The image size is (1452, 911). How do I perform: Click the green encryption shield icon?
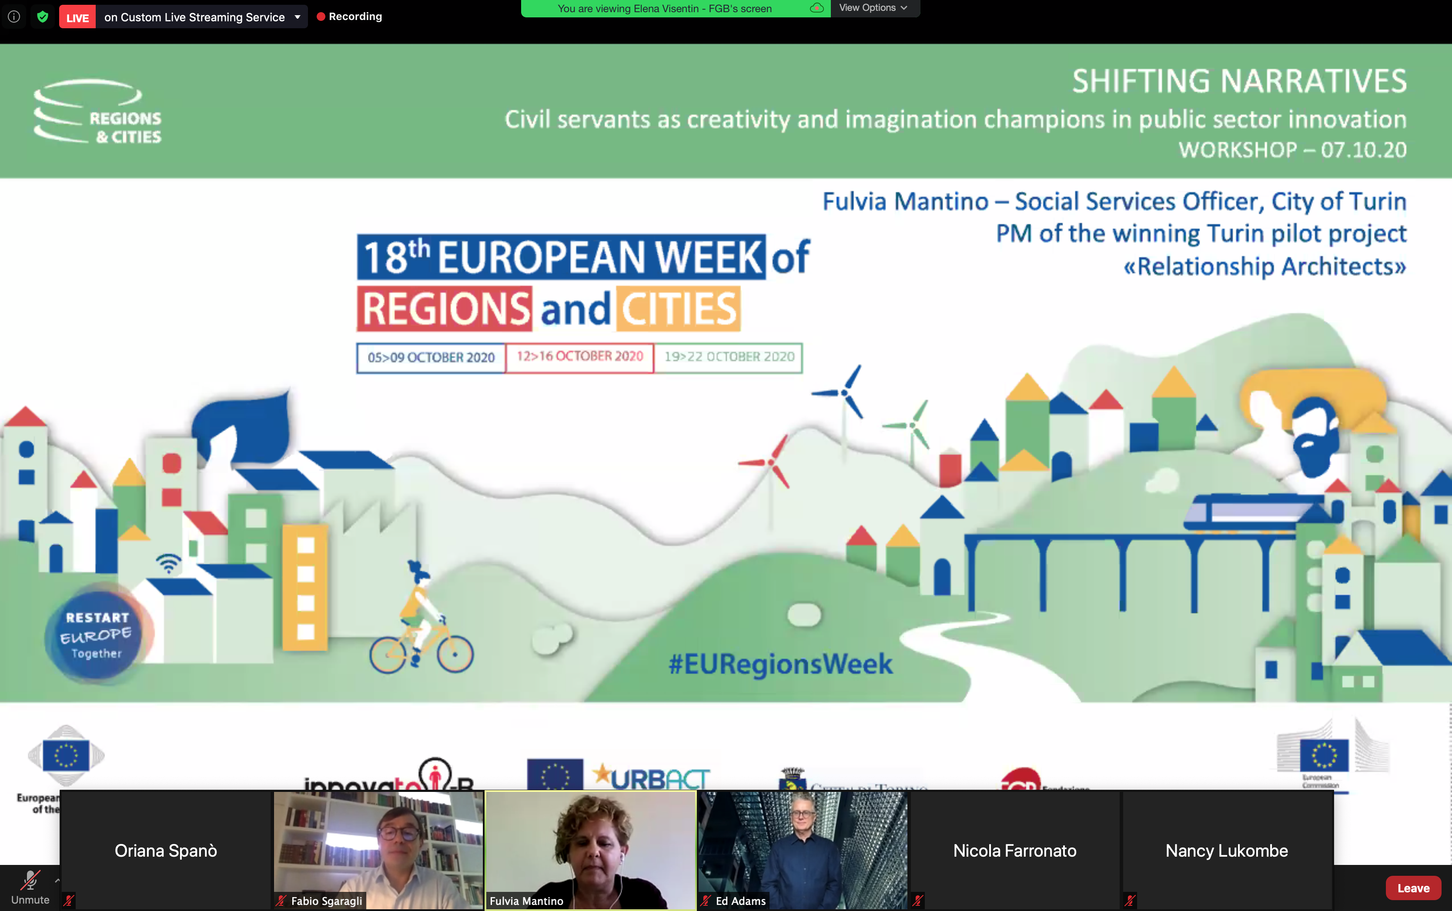tap(42, 17)
